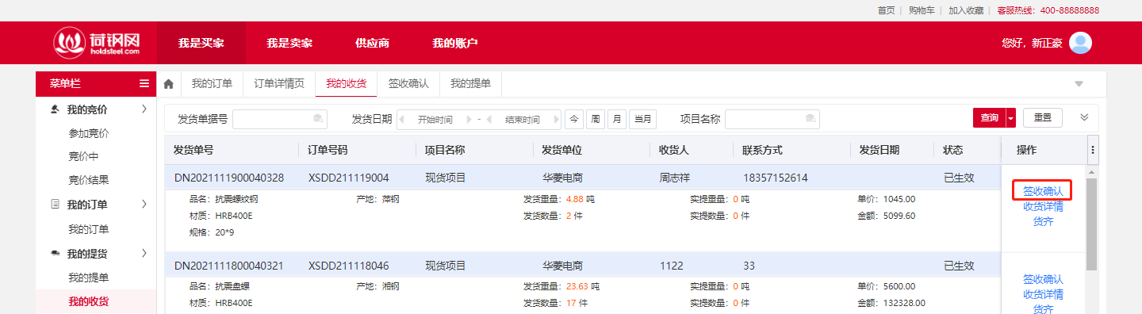Open dropdown arrow beside 查询 button

[1010, 118]
